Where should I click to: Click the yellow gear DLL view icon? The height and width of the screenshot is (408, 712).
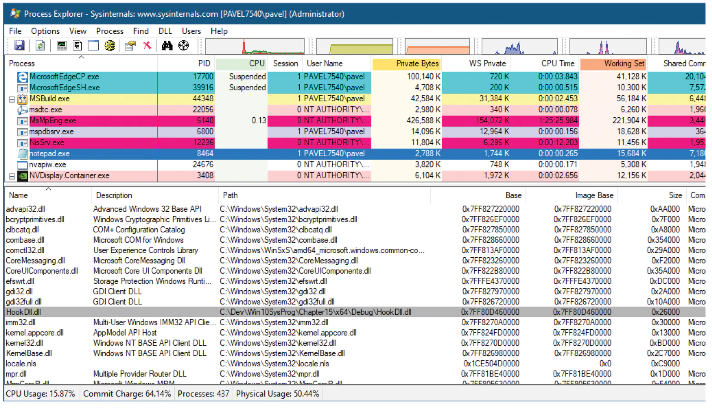click(x=110, y=46)
